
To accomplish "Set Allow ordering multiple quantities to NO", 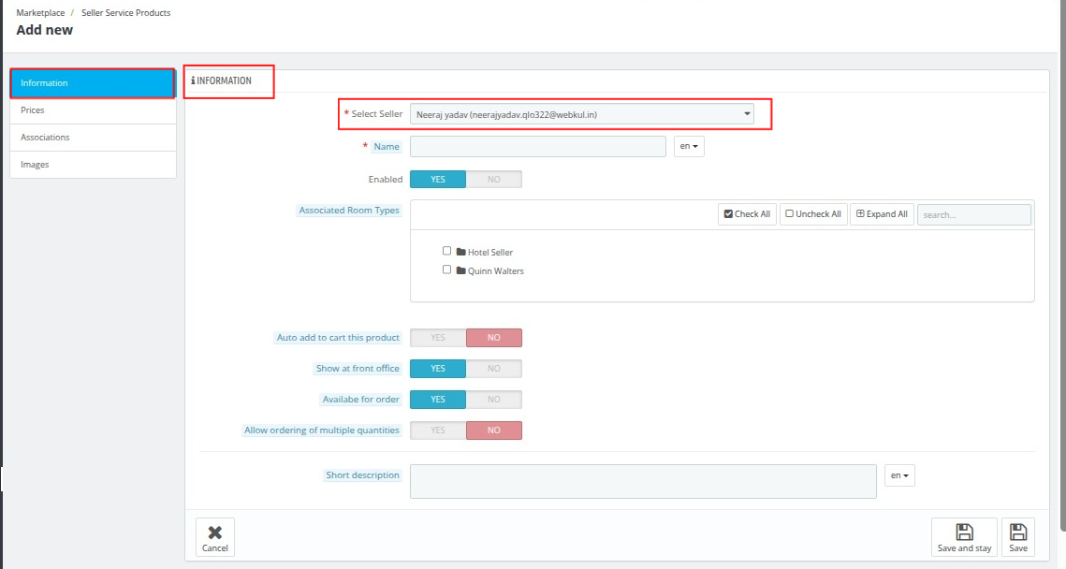I will [493, 430].
